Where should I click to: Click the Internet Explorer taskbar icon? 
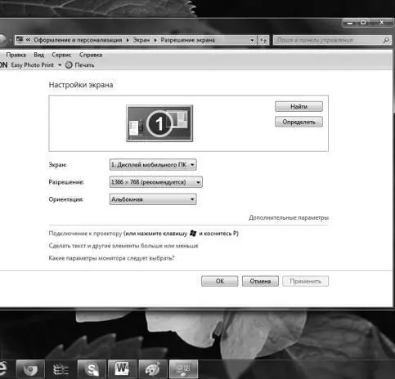3,369
